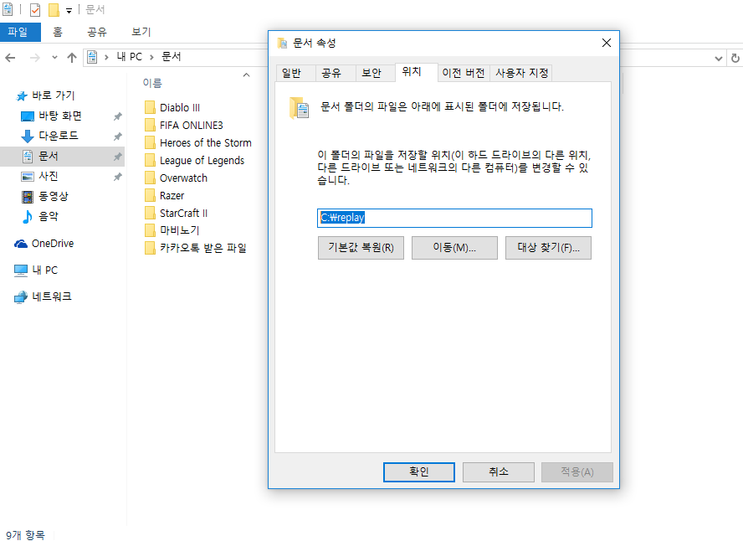
Task: Open OneDrive from the navigation pane
Action: pyautogui.click(x=53, y=243)
